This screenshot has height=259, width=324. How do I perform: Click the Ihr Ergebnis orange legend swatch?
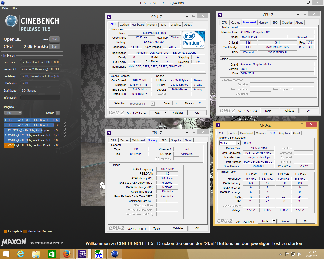pos(5,231)
